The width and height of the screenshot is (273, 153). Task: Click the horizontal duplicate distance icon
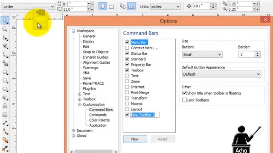click(225, 3)
